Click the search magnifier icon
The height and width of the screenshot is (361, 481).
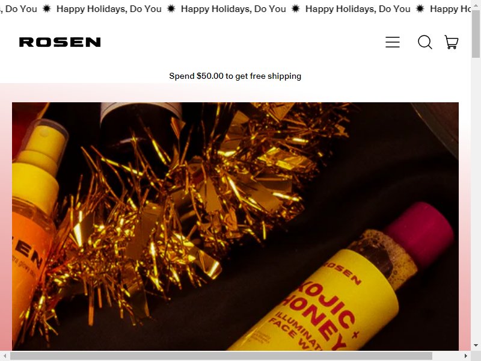[425, 42]
